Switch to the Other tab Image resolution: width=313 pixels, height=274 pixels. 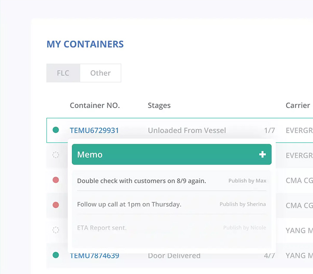click(x=100, y=73)
